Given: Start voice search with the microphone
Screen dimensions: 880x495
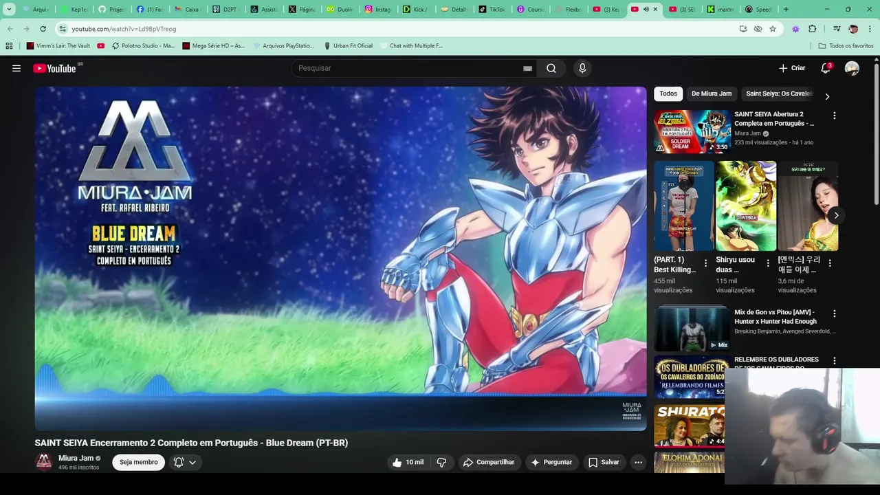Looking at the screenshot, I should (582, 68).
